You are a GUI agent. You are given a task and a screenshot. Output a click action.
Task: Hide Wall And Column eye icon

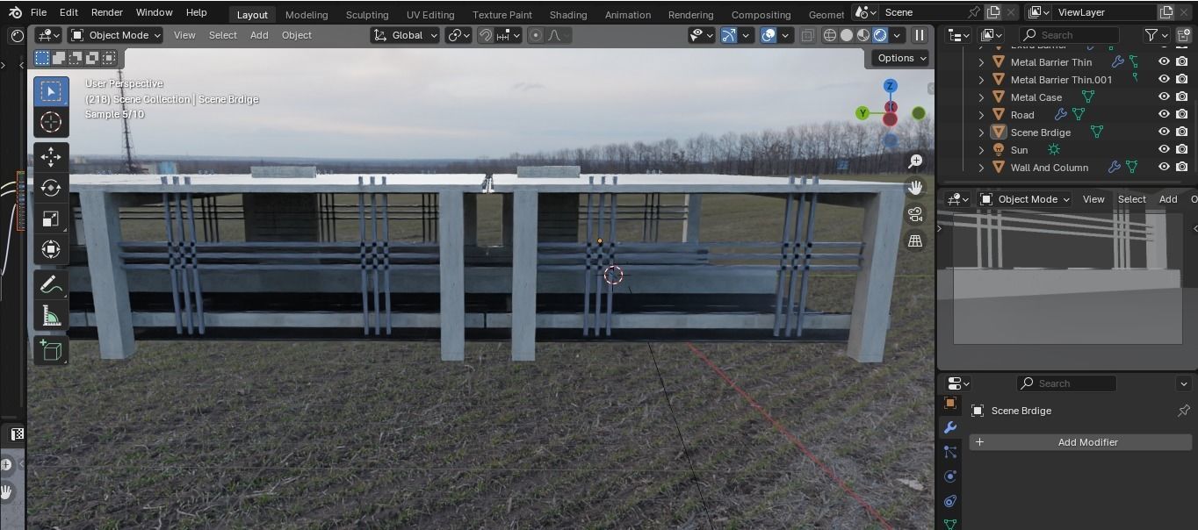click(1164, 168)
